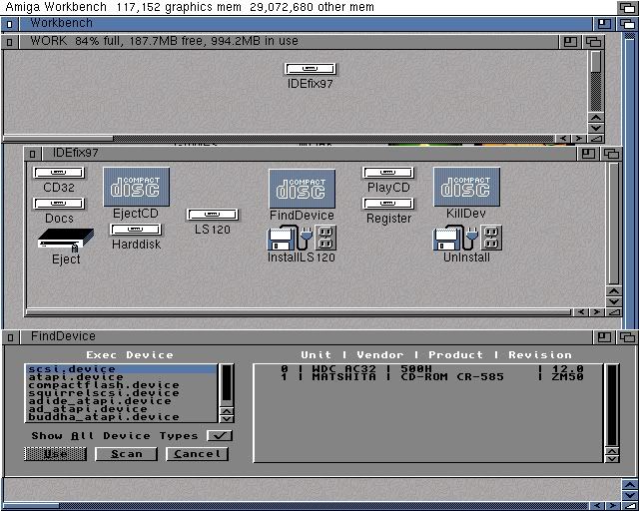Select unit 1 MATSHITA CD-ROM row
The image size is (639, 511).
(x=428, y=377)
